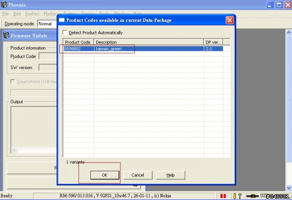
Task: Toggle Dead phone USB flashing checkbox
Action: pyautogui.click(x=13, y=81)
